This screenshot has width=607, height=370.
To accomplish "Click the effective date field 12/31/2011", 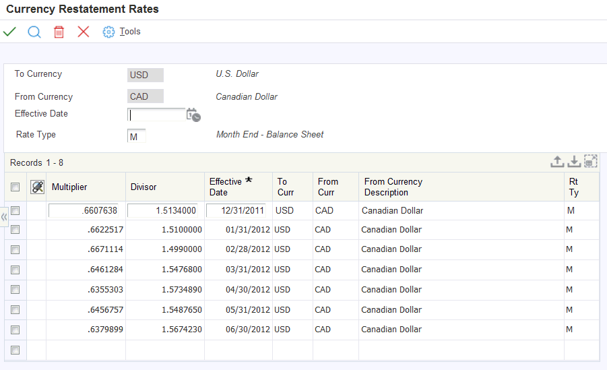I will pyautogui.click(x=236, y=210).
